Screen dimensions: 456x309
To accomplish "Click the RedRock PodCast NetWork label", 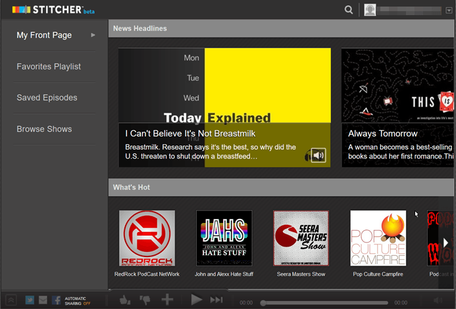I will pyautogui.click(x=147, y=274).
